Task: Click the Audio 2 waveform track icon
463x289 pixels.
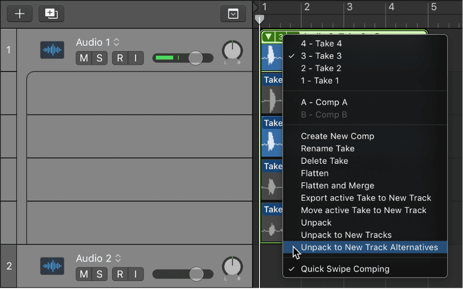Action: 52,266
